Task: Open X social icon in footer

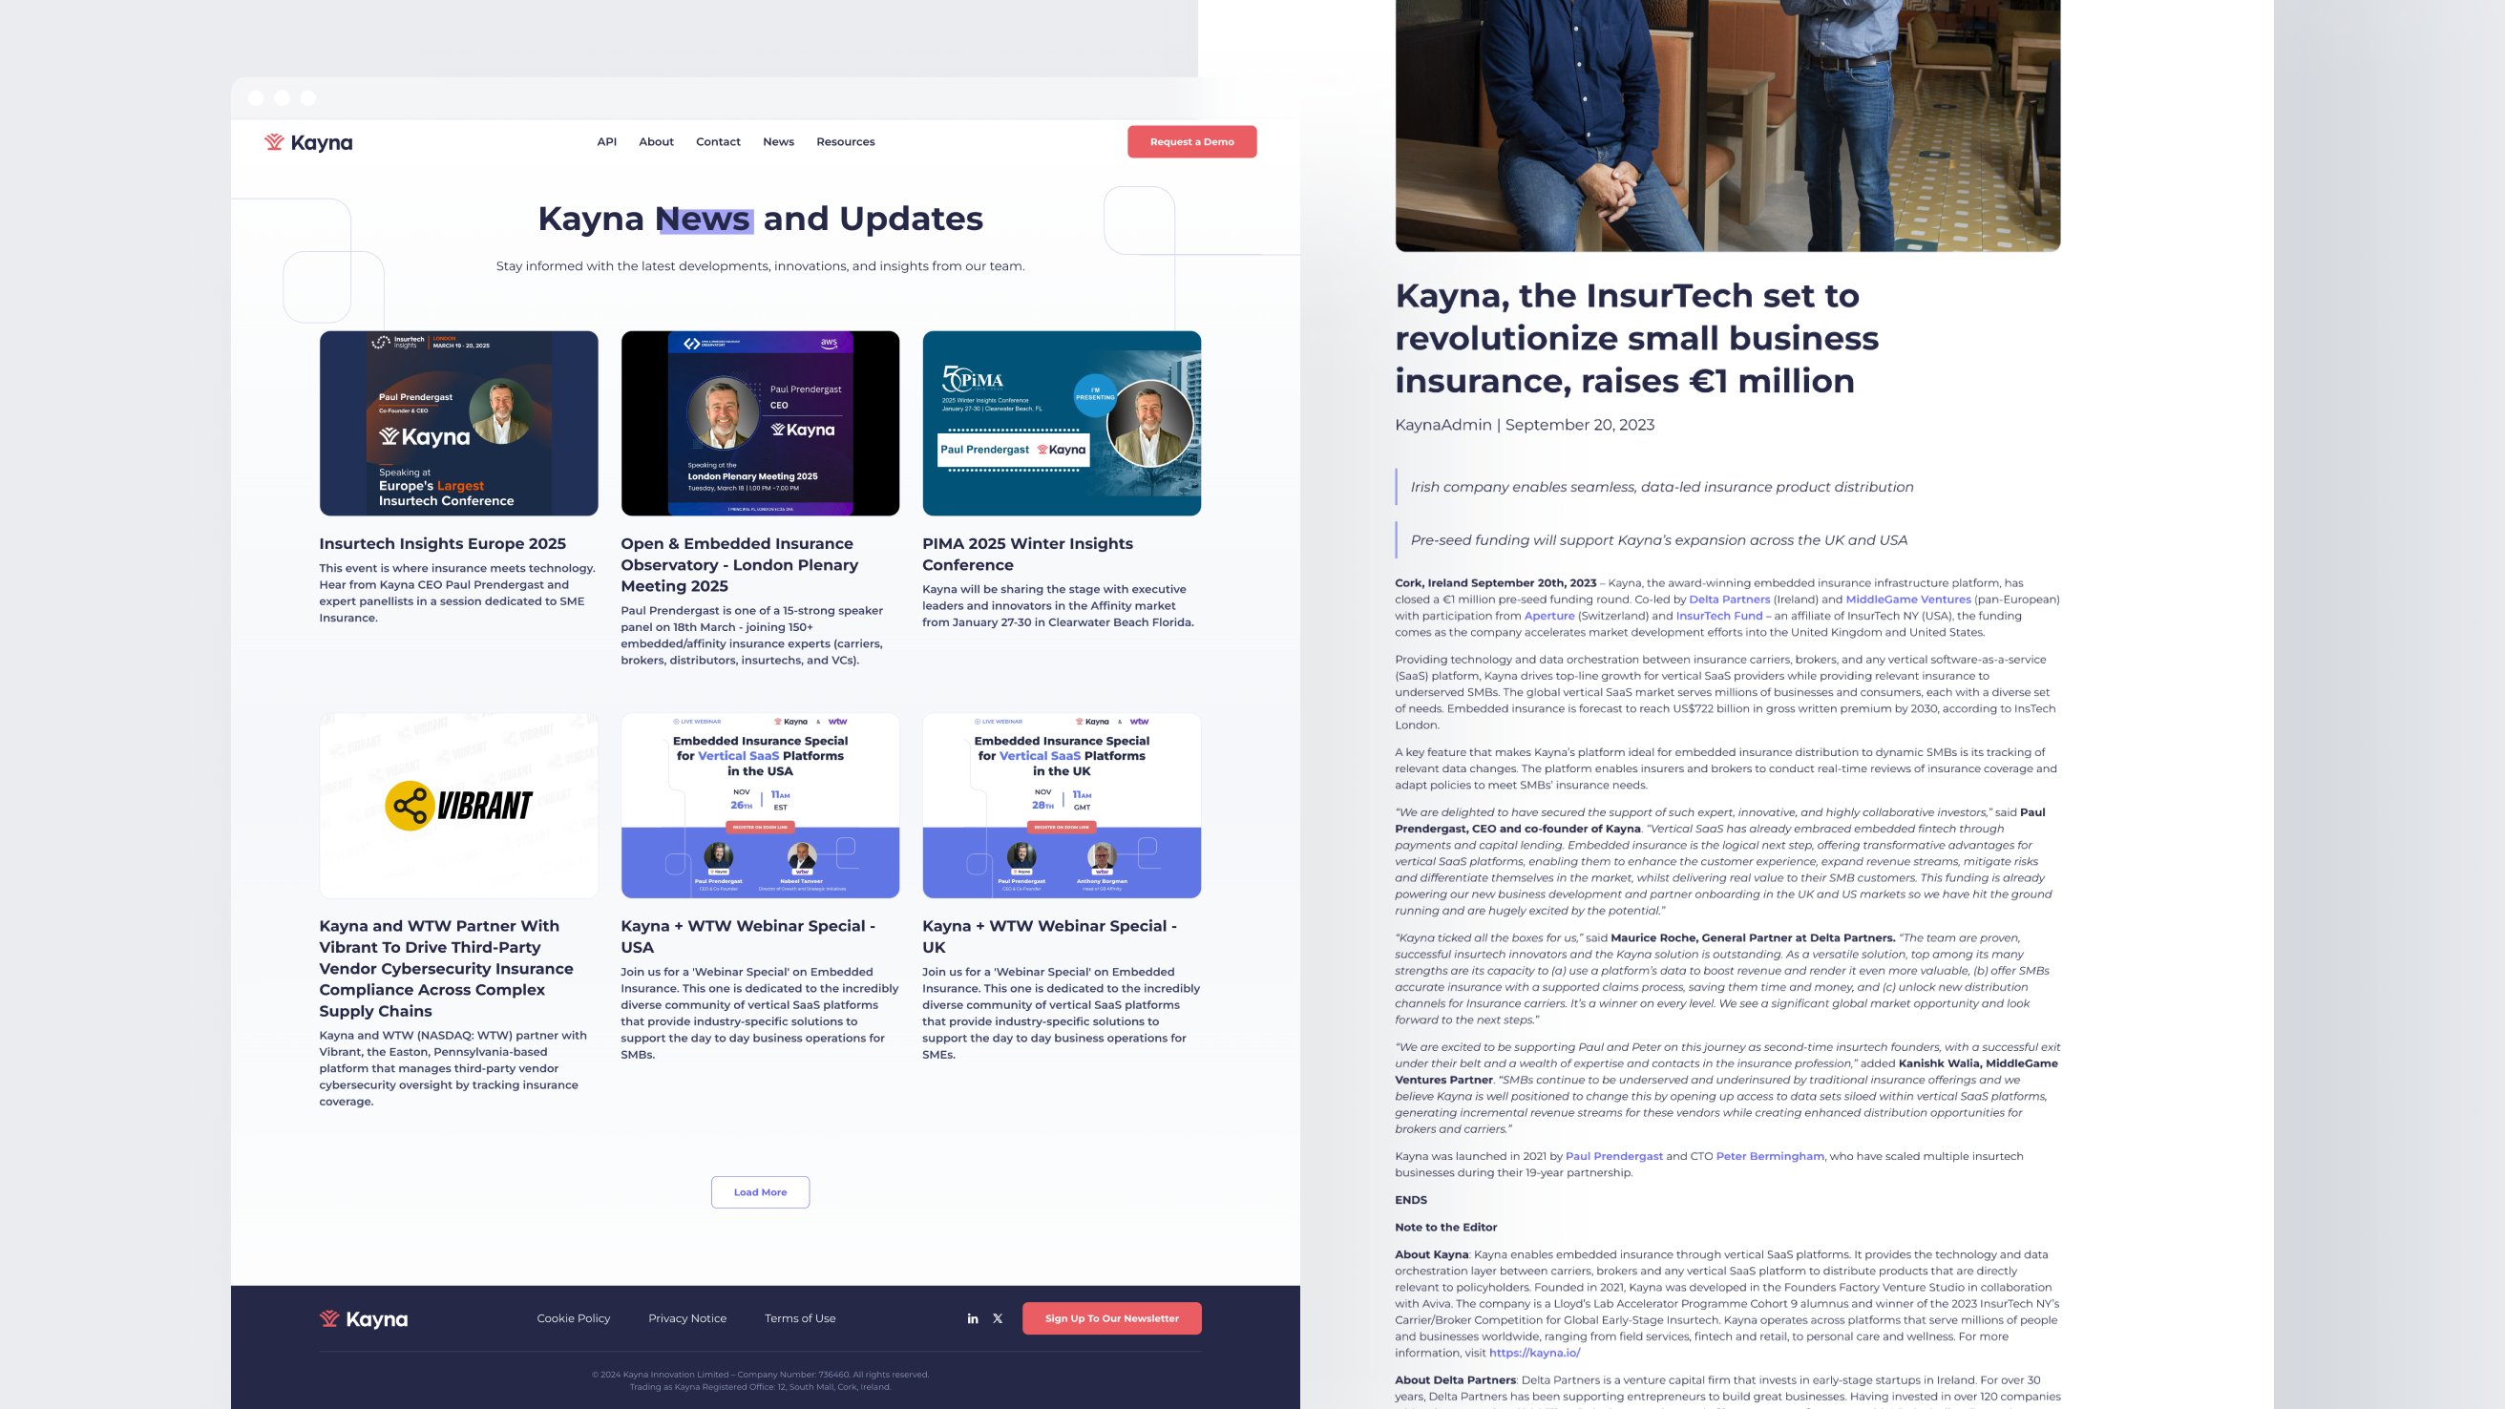Action: tap(998, 1318)
